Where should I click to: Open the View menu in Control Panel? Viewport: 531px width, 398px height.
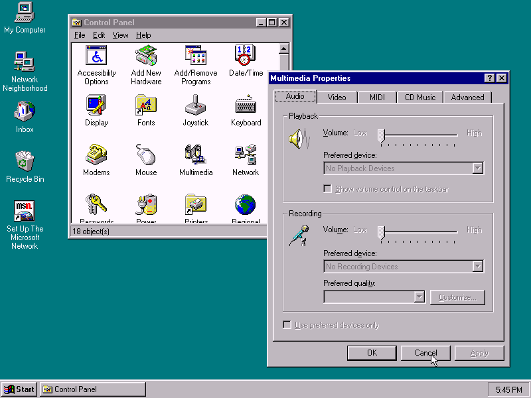(120, 35)
